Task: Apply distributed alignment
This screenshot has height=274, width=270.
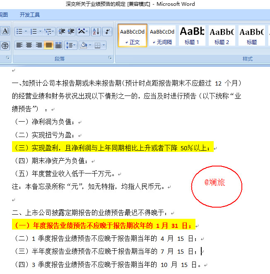Action: point(58,45)
